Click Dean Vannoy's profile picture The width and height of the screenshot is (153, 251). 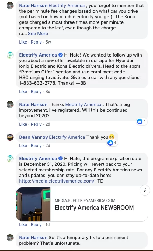tap(10, 137)
